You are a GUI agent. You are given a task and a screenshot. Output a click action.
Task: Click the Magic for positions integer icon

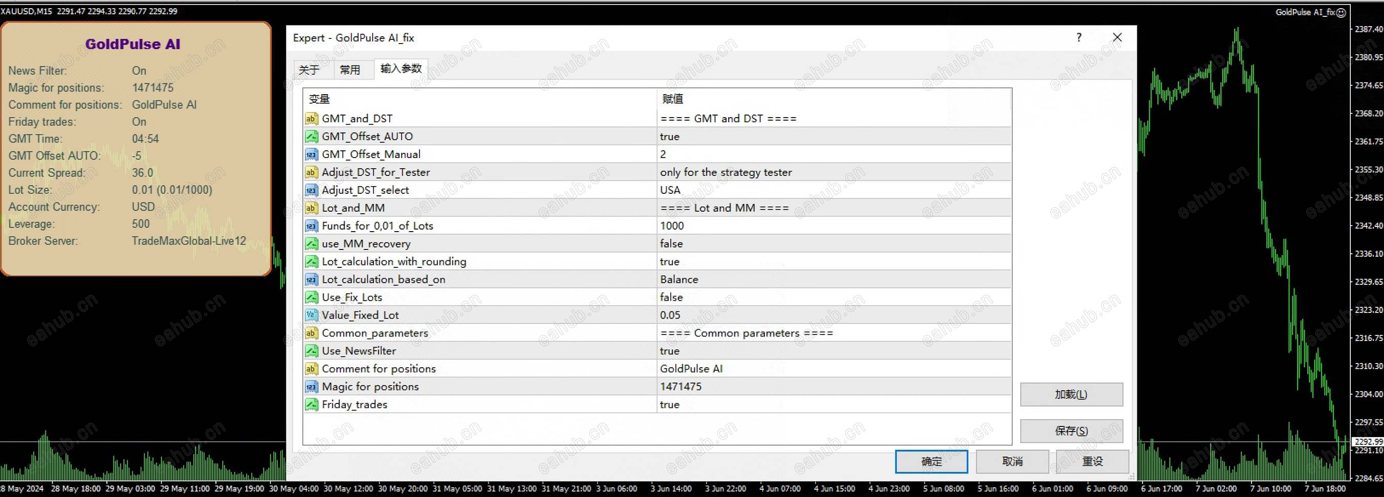point(311,387)
